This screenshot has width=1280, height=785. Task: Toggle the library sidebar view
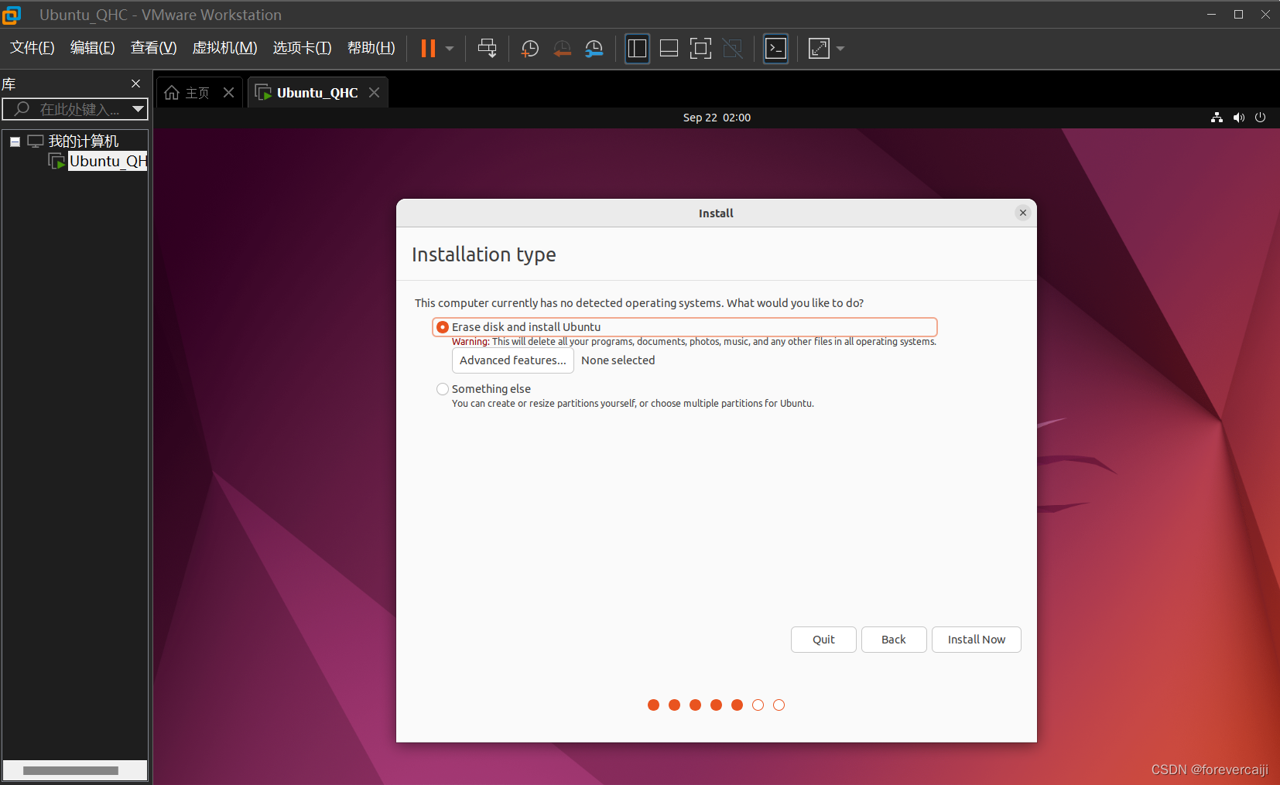click(x=637, y=49)
